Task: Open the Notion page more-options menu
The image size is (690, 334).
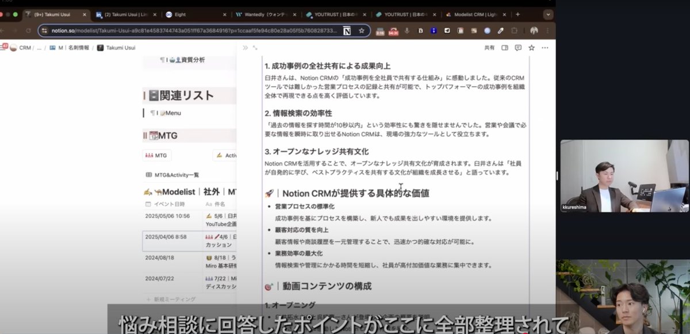Action: pos(545,48)
